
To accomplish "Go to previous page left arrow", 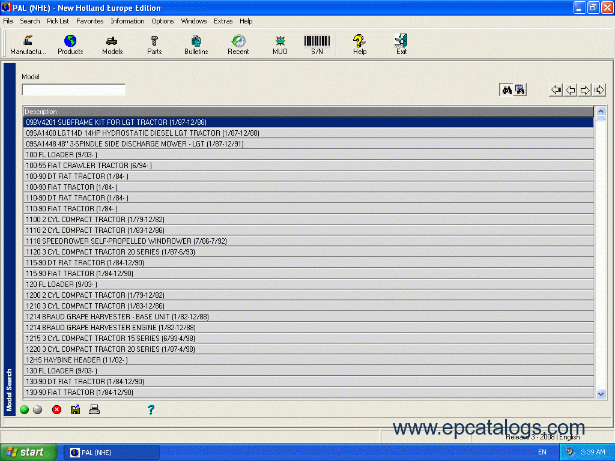I will [x=571, y=90].
